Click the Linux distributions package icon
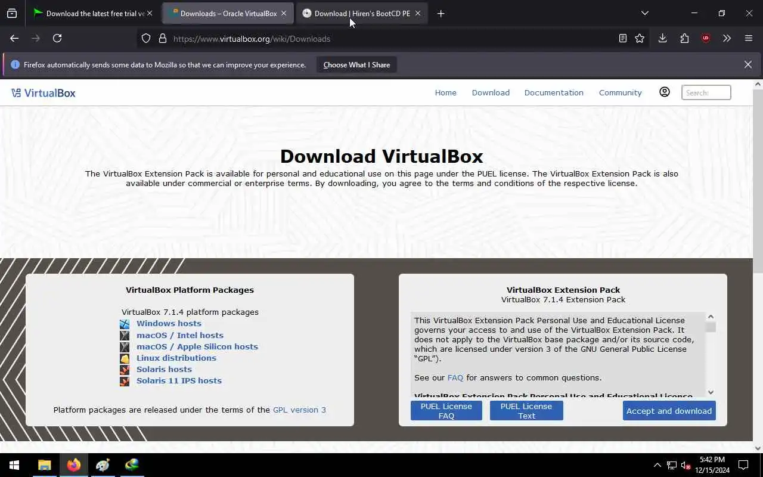This screenshot has width=763, height=477. (x=125, y=358)
